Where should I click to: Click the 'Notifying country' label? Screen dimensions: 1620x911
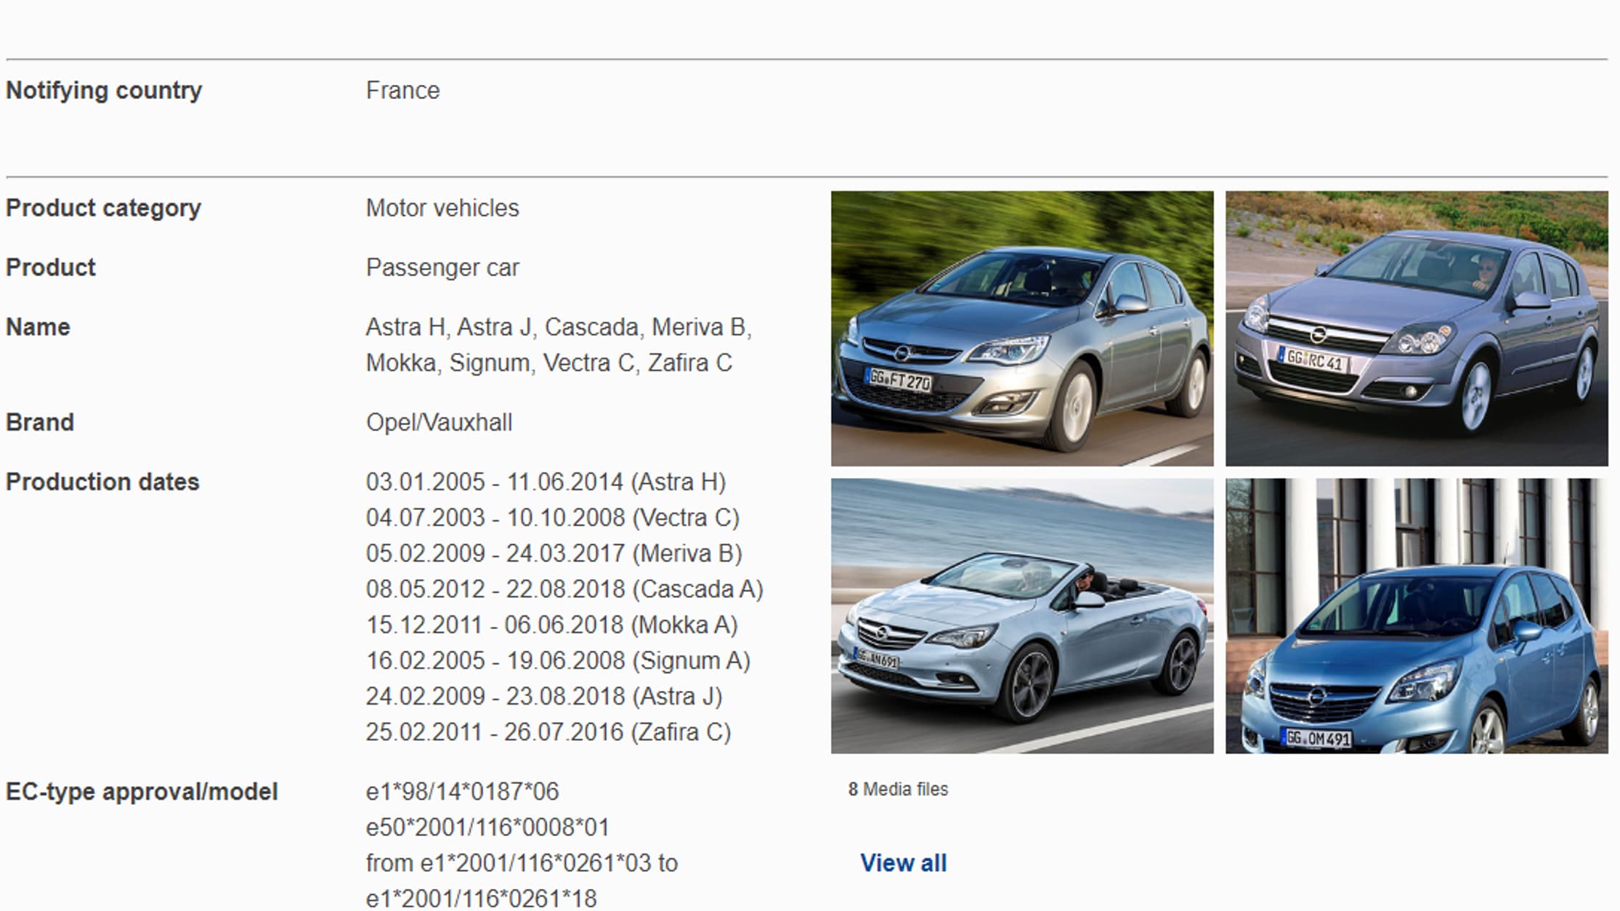click(104, 90)
